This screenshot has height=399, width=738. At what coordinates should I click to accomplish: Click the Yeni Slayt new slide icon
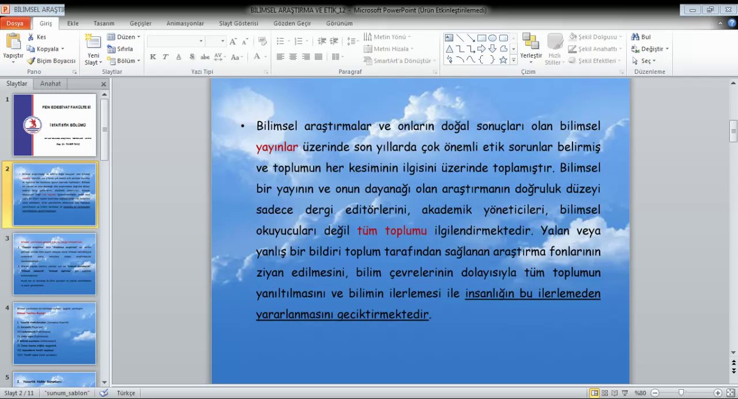click(x=92, y=42)
